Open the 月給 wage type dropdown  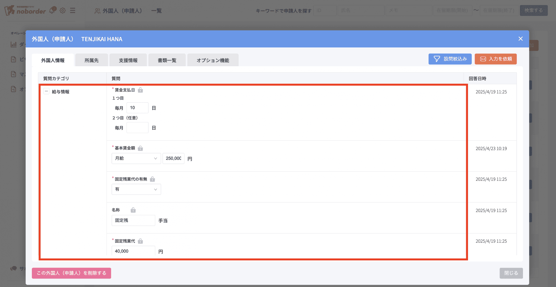pyautogui.click(x=136, y=159)
